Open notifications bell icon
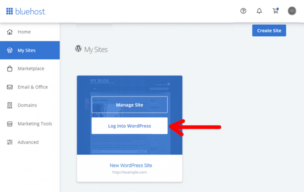The height and width of the screenshot is (192, 304). point(259,11)
